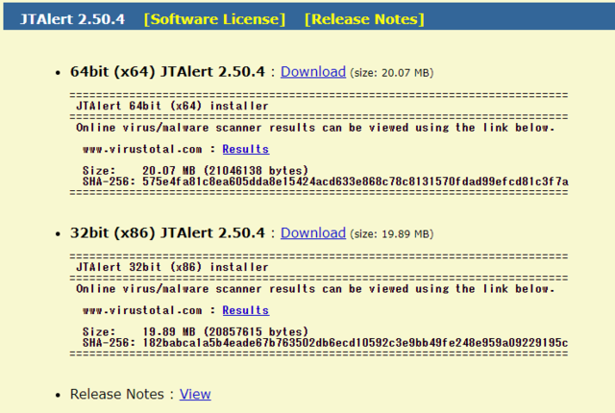Screen dimensions: 615x413
Task: View the Release Notes
Action: [195, 394]
